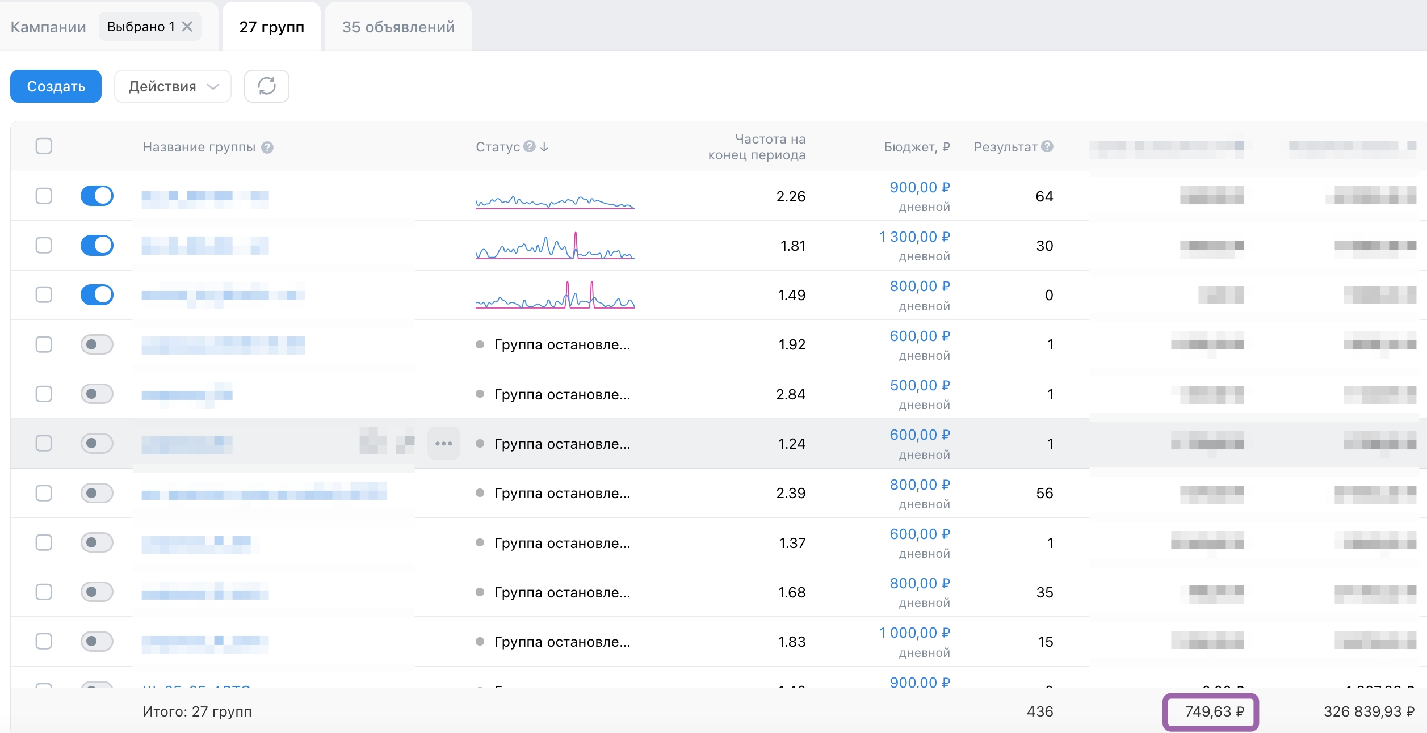This screenshot has width=1427, height=733.
Task: Open help icon next to Название группы
Action: (267, 148)
